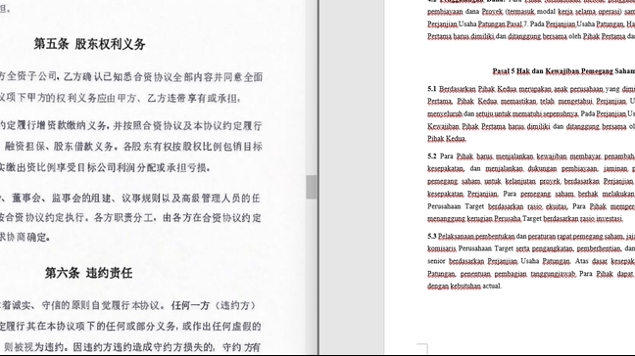Screen dimensions: 635x356
Task: Click the line starting "融资担保、股东借款义务"
Action: pos(133,147)
